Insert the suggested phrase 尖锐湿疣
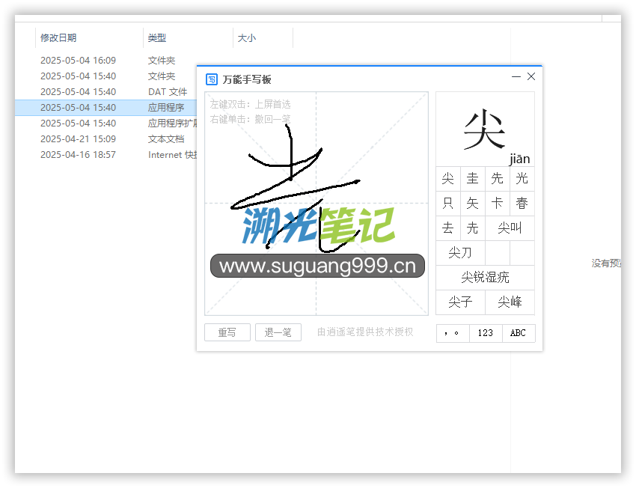 pyautogui.click(x=485, y=278)
